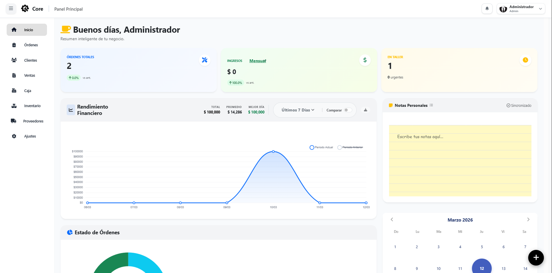Click the Estado de Órdenes pie icon
This screenshot has width=552, height=273.
70,232
